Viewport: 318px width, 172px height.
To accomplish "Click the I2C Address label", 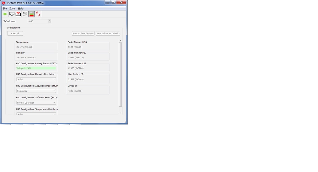I will 10,21.
